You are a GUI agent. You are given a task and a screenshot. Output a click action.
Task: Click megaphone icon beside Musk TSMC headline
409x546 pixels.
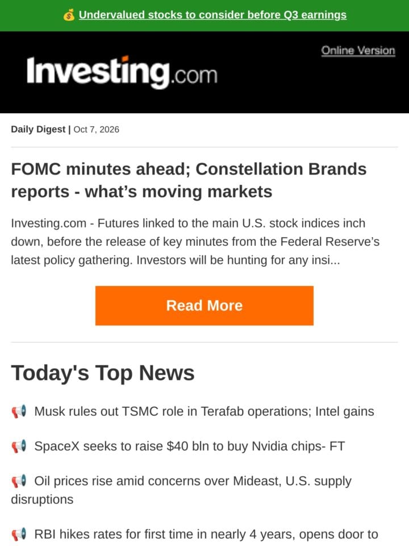[19, 411]
